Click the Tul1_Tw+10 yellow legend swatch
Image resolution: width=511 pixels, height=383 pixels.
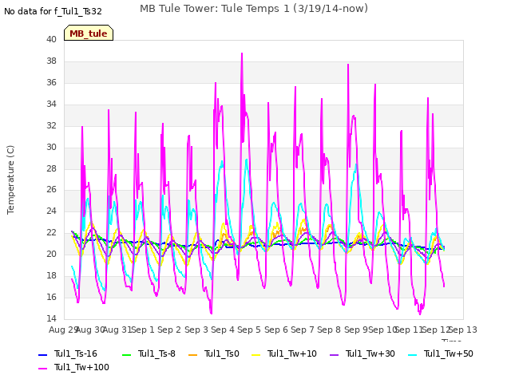256,354
